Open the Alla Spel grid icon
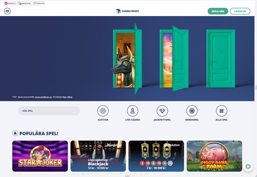Screen dimensions: 257x177 (x=222, y=111)
